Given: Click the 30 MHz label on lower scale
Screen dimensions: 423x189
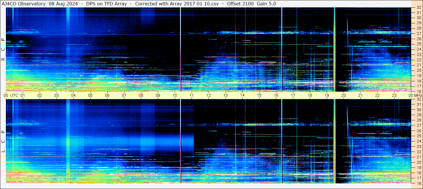Looking at the screenshot, I should pyautogui.click(x=418, y=110).
